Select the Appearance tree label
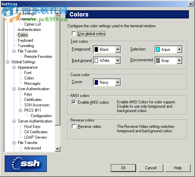Screen dimensions: 195x177 coord(28,67)
